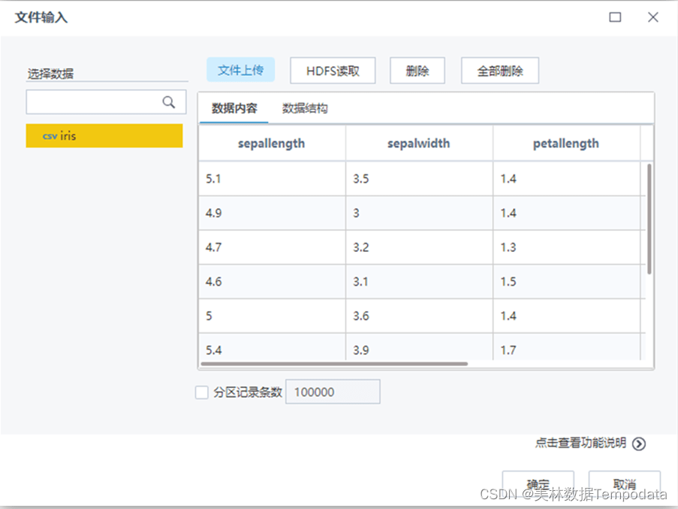Click the 删除 button
The image size is (678, 509).
(417, 71)
